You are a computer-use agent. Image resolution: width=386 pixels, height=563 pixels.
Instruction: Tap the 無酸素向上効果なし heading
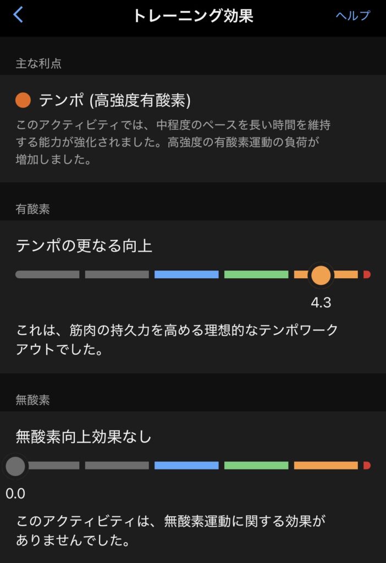84,437
